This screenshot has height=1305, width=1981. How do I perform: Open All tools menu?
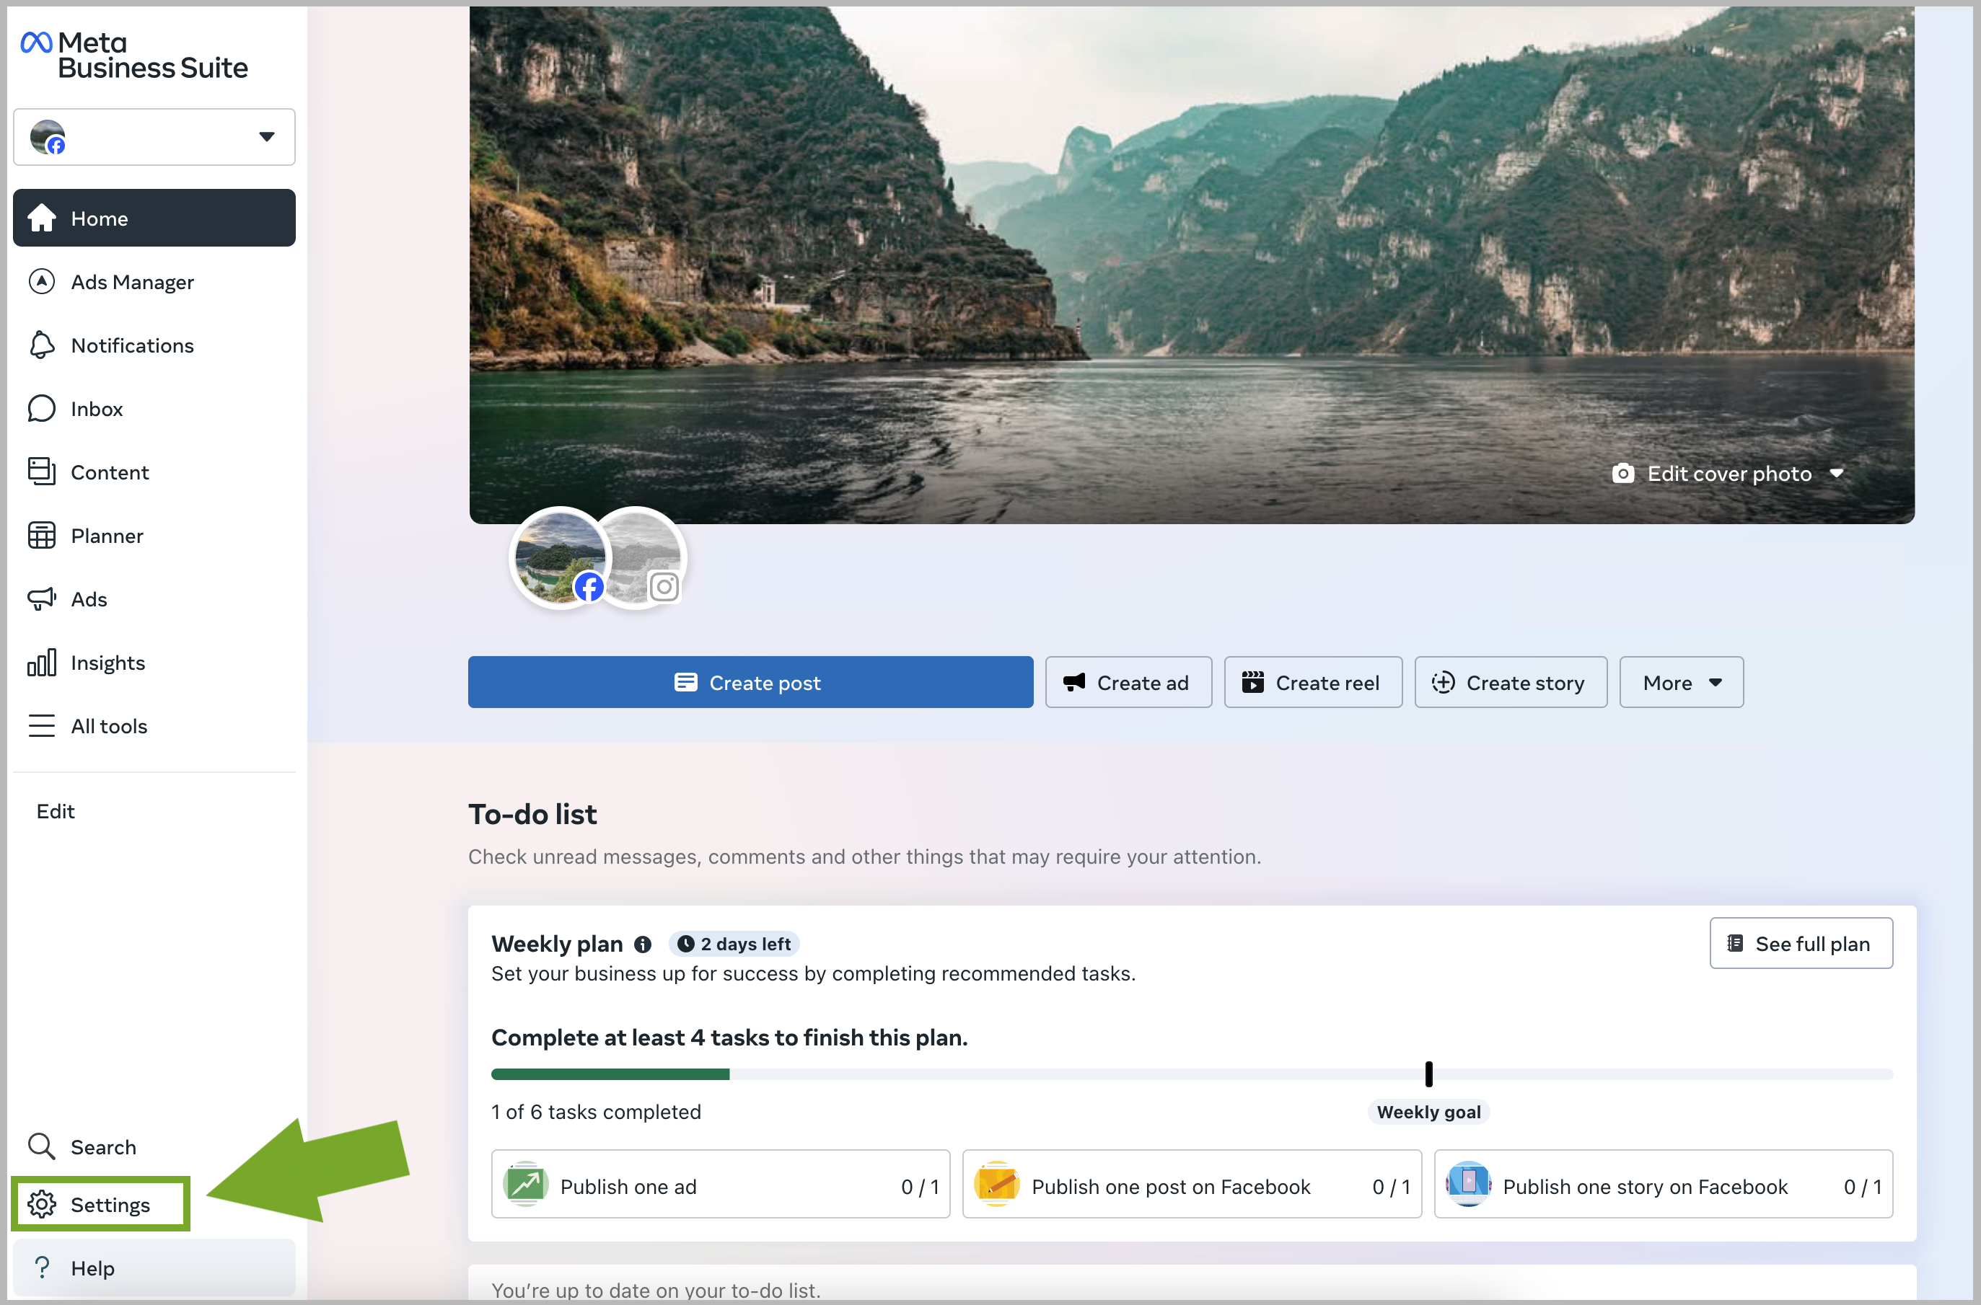(x=154, y=726)
